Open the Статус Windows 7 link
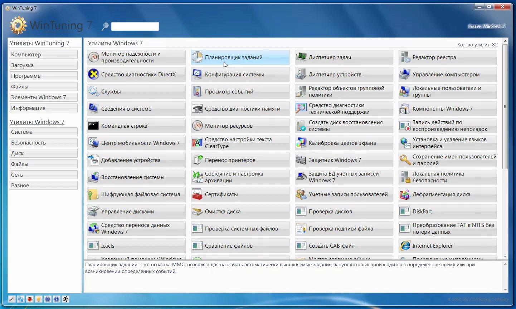Image resolution: width=516 pixels, height=309 pixels. click(x=487, y=26)
